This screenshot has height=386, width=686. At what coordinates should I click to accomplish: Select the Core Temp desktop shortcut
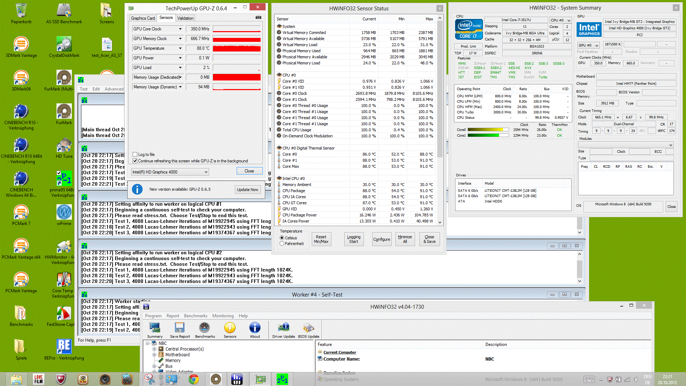[x=63, y=285]
